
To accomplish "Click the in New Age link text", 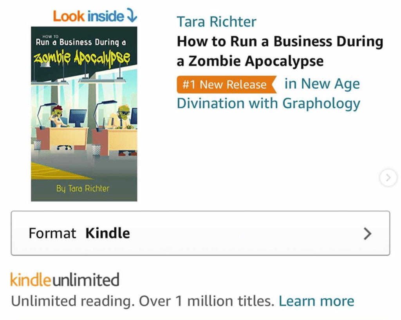I will 322,84.
